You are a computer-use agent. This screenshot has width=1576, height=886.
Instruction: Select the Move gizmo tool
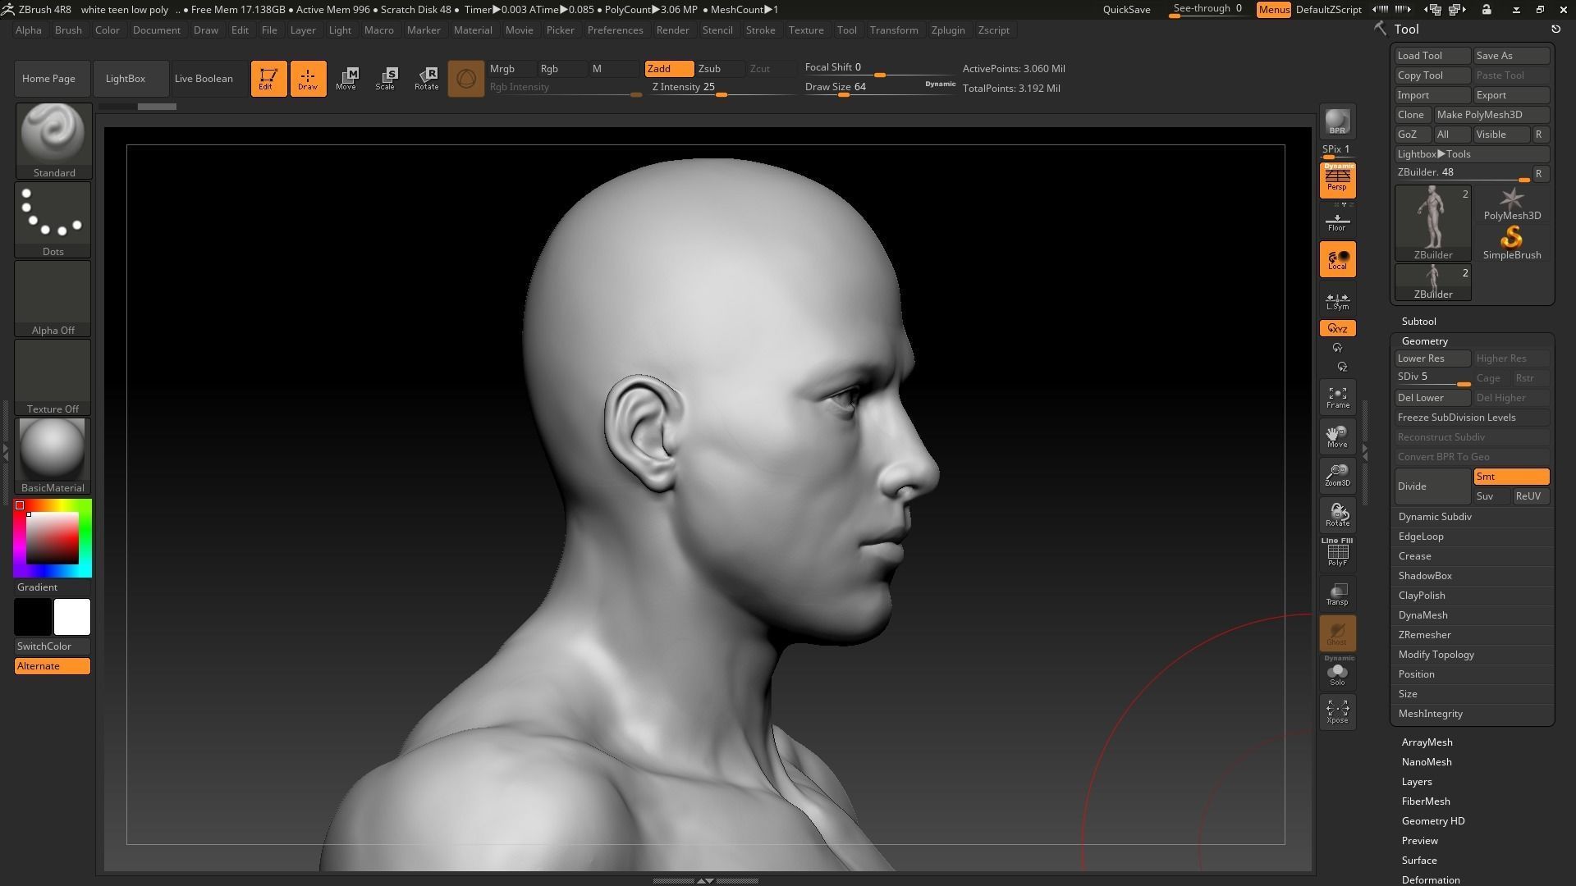pyautogui.click(x=346, y=79)
